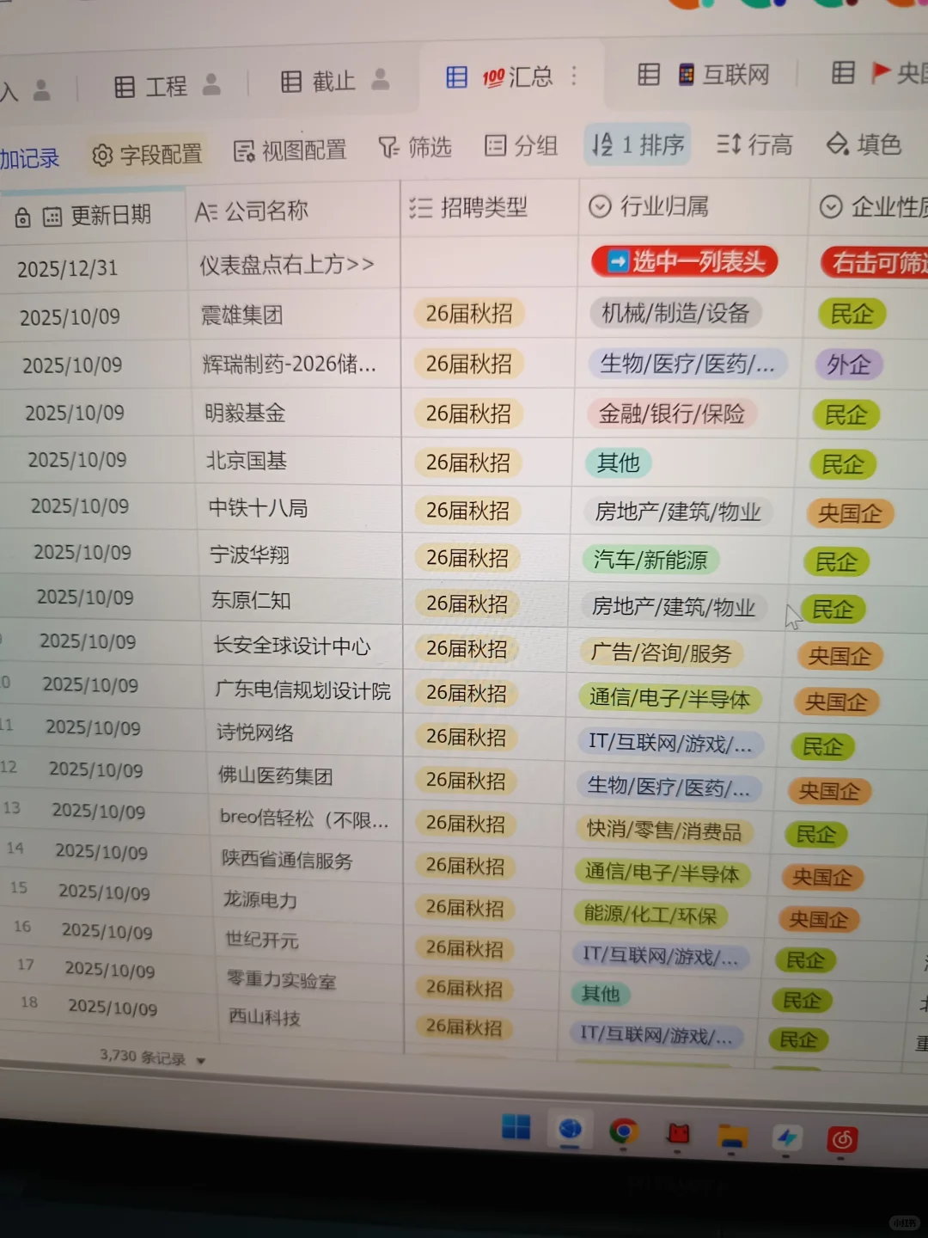Select the 东原仁知 cell

[x=303, y=600]
